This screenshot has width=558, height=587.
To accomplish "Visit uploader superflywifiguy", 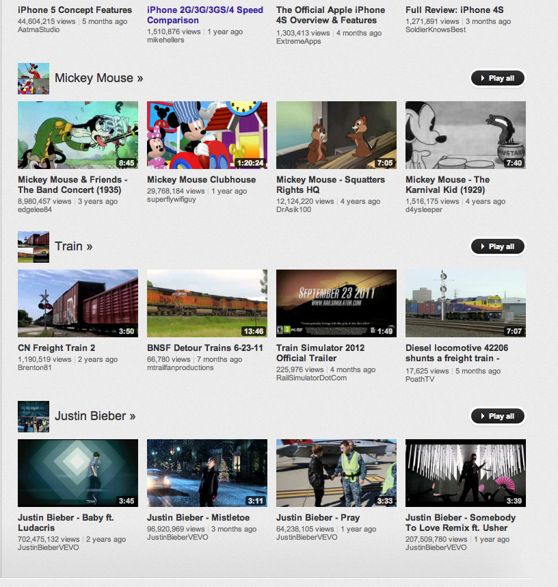I will [x=172, y=200].
